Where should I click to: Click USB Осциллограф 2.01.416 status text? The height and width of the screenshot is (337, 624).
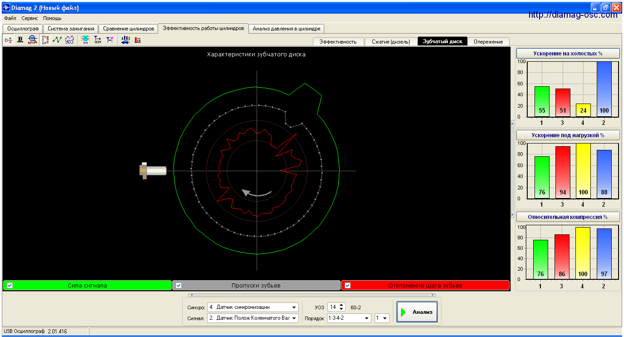(x=35, y=332)
